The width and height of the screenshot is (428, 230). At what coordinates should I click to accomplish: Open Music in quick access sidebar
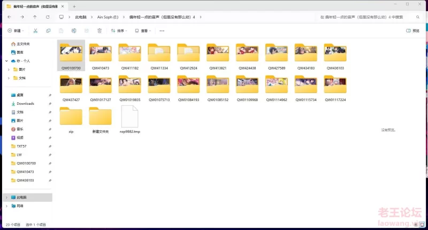click(x=17, y=129)
